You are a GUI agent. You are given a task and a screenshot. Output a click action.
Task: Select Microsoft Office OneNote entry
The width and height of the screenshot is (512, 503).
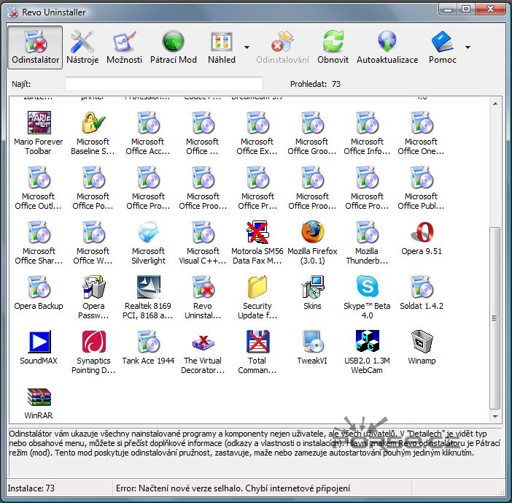(422, 134)
